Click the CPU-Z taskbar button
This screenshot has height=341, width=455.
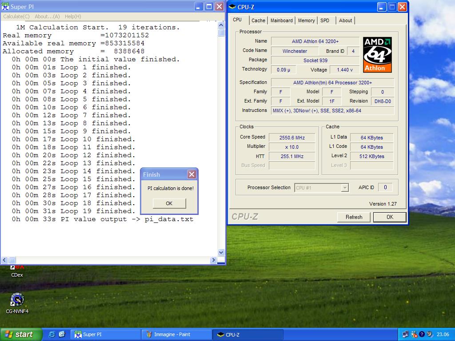click(248, 334)
